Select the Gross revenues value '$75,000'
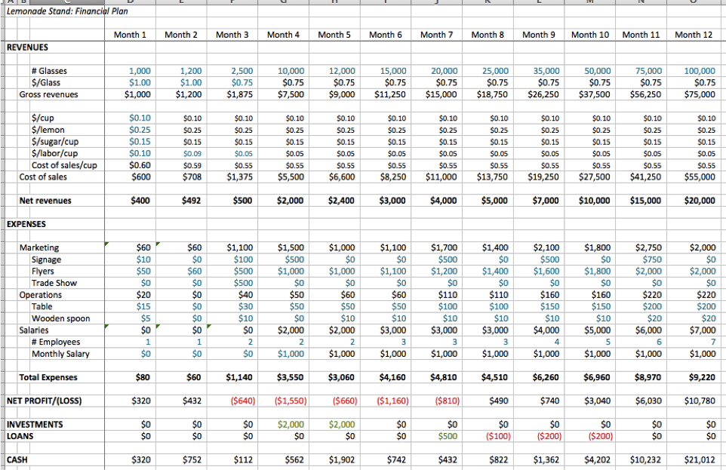 (700, 94)
